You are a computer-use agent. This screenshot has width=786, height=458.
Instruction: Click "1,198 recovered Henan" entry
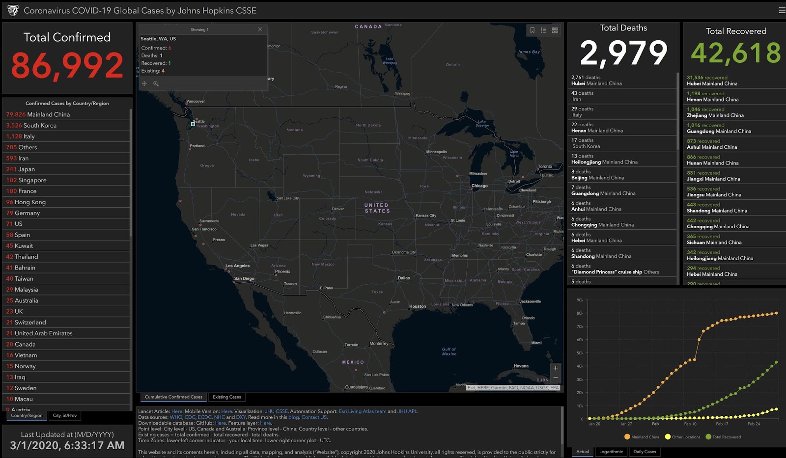(x=734, y=96)
